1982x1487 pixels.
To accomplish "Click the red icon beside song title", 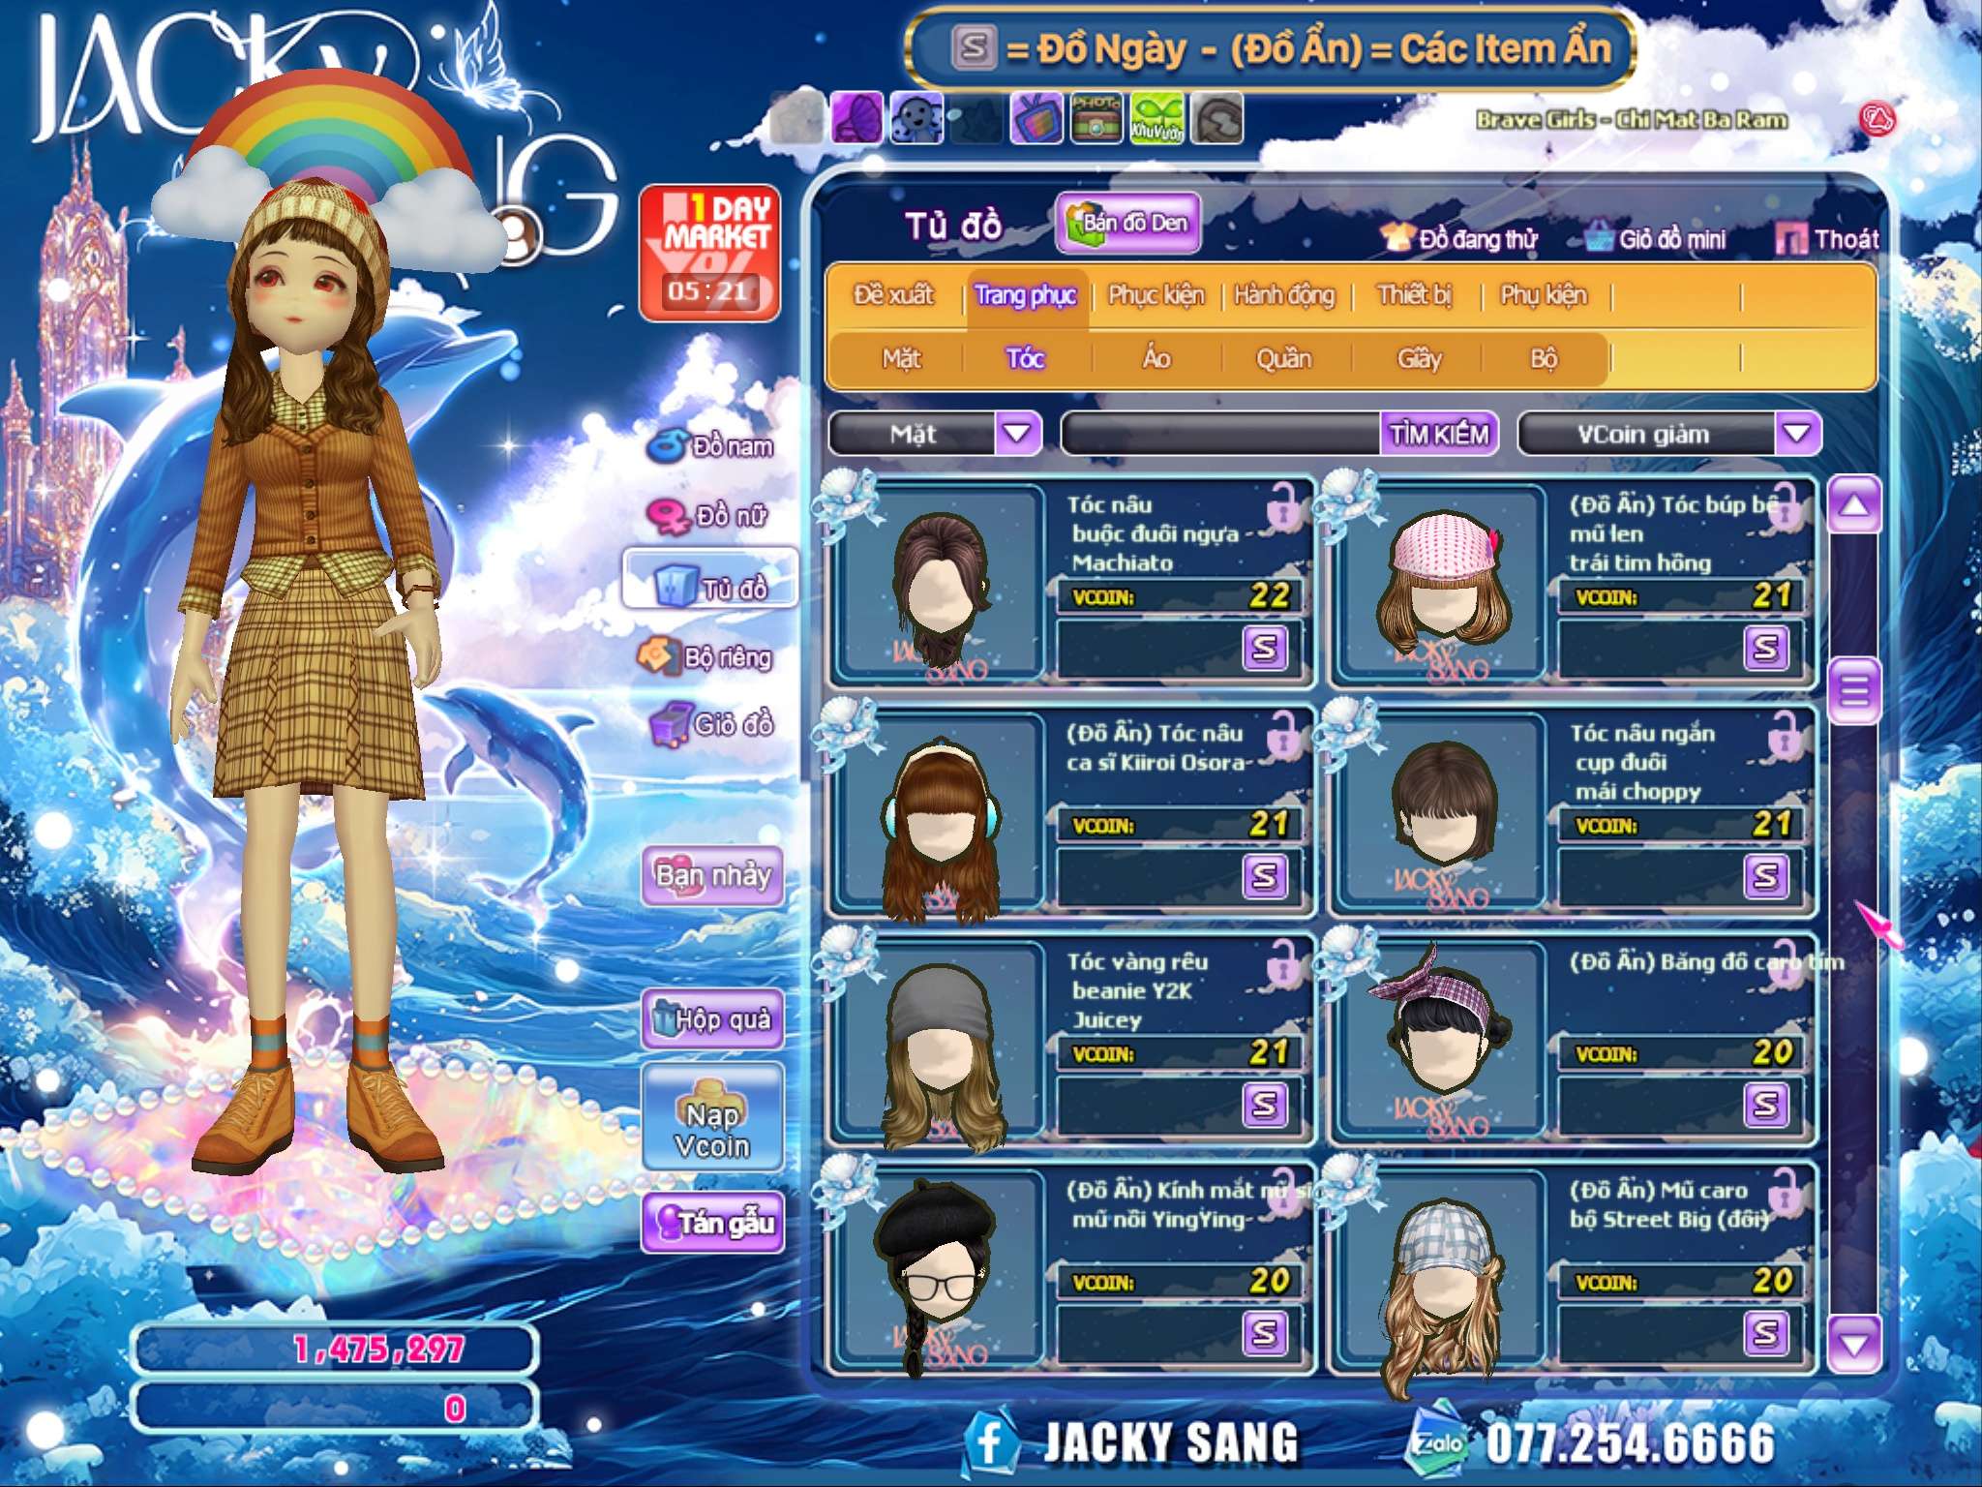I will 1877,120.
